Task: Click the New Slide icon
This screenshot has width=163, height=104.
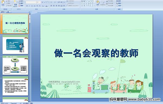Action: [15, 4]
